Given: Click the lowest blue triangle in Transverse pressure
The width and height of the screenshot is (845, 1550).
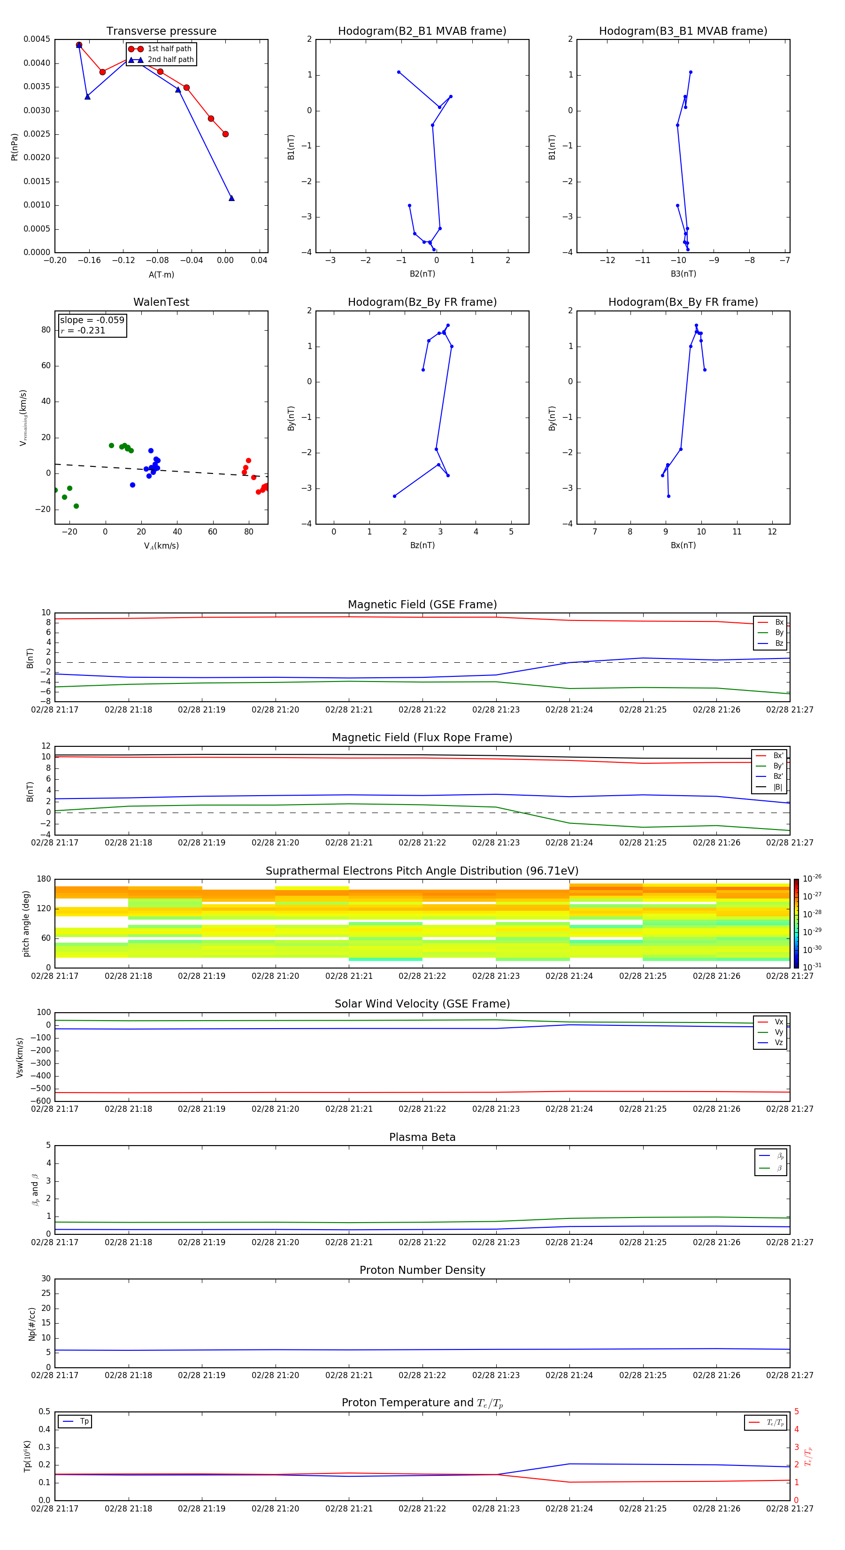Looking at the screenshot, I should point(231,198).
